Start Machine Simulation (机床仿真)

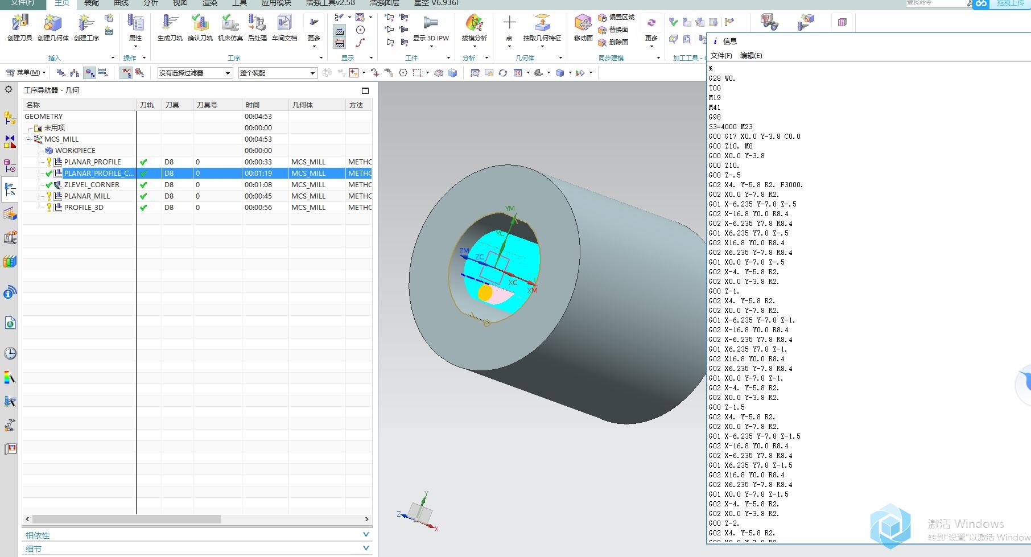tap(230, 27)
